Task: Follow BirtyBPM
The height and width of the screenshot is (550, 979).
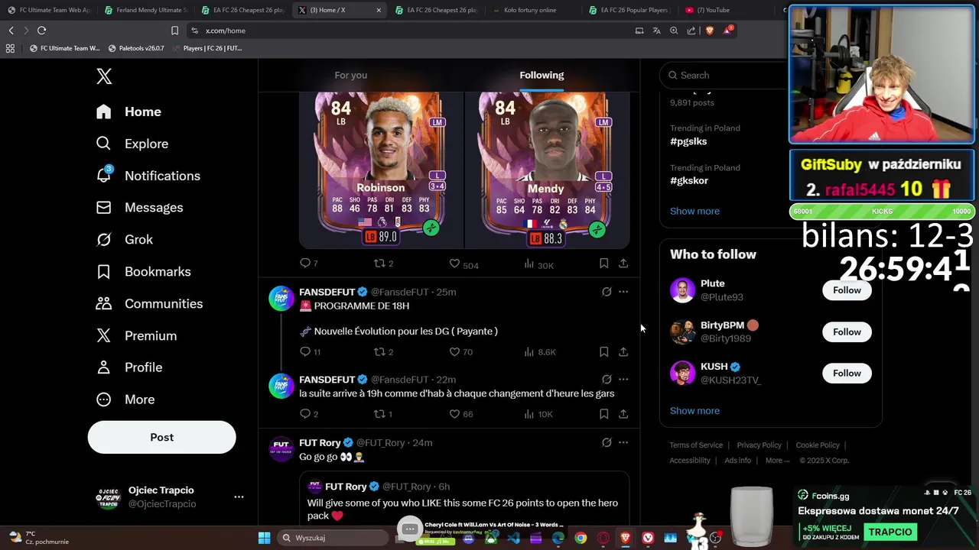Action: coord(847,332)
